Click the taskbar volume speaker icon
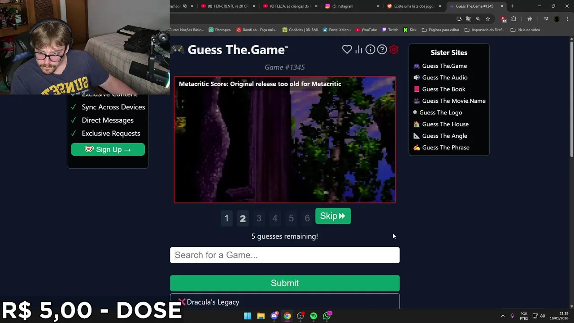 (x=542, y=316)
